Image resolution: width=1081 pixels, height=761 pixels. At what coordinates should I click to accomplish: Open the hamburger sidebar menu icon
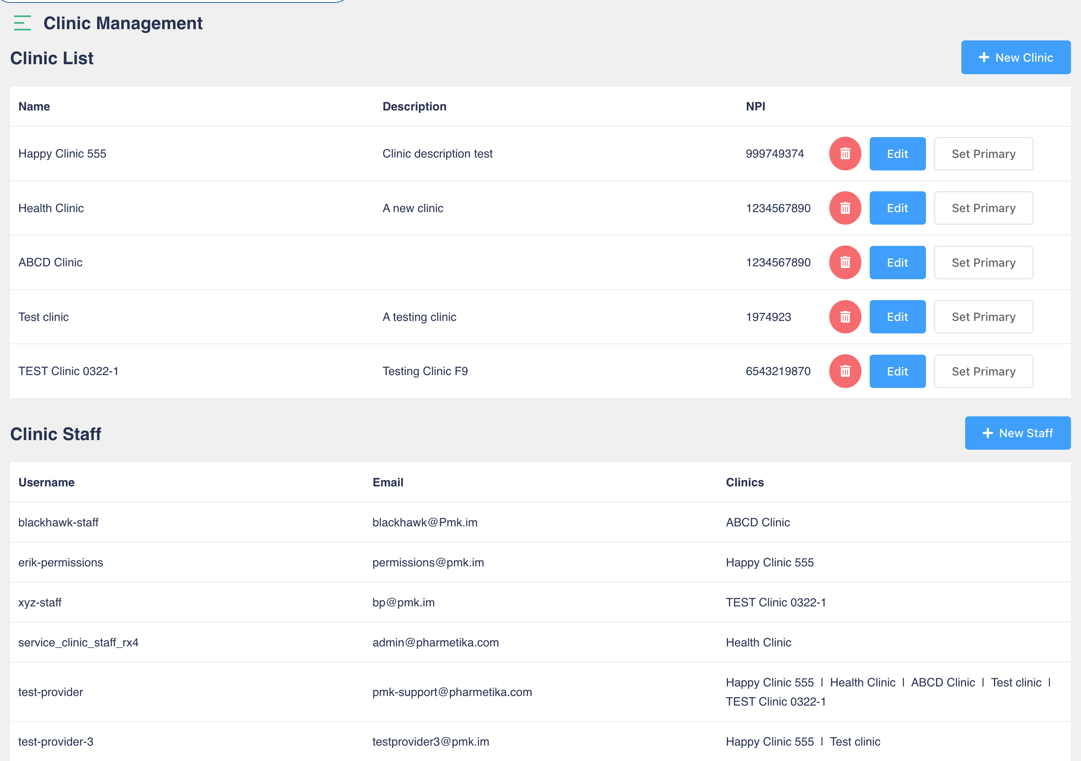[x=22, y=23]
